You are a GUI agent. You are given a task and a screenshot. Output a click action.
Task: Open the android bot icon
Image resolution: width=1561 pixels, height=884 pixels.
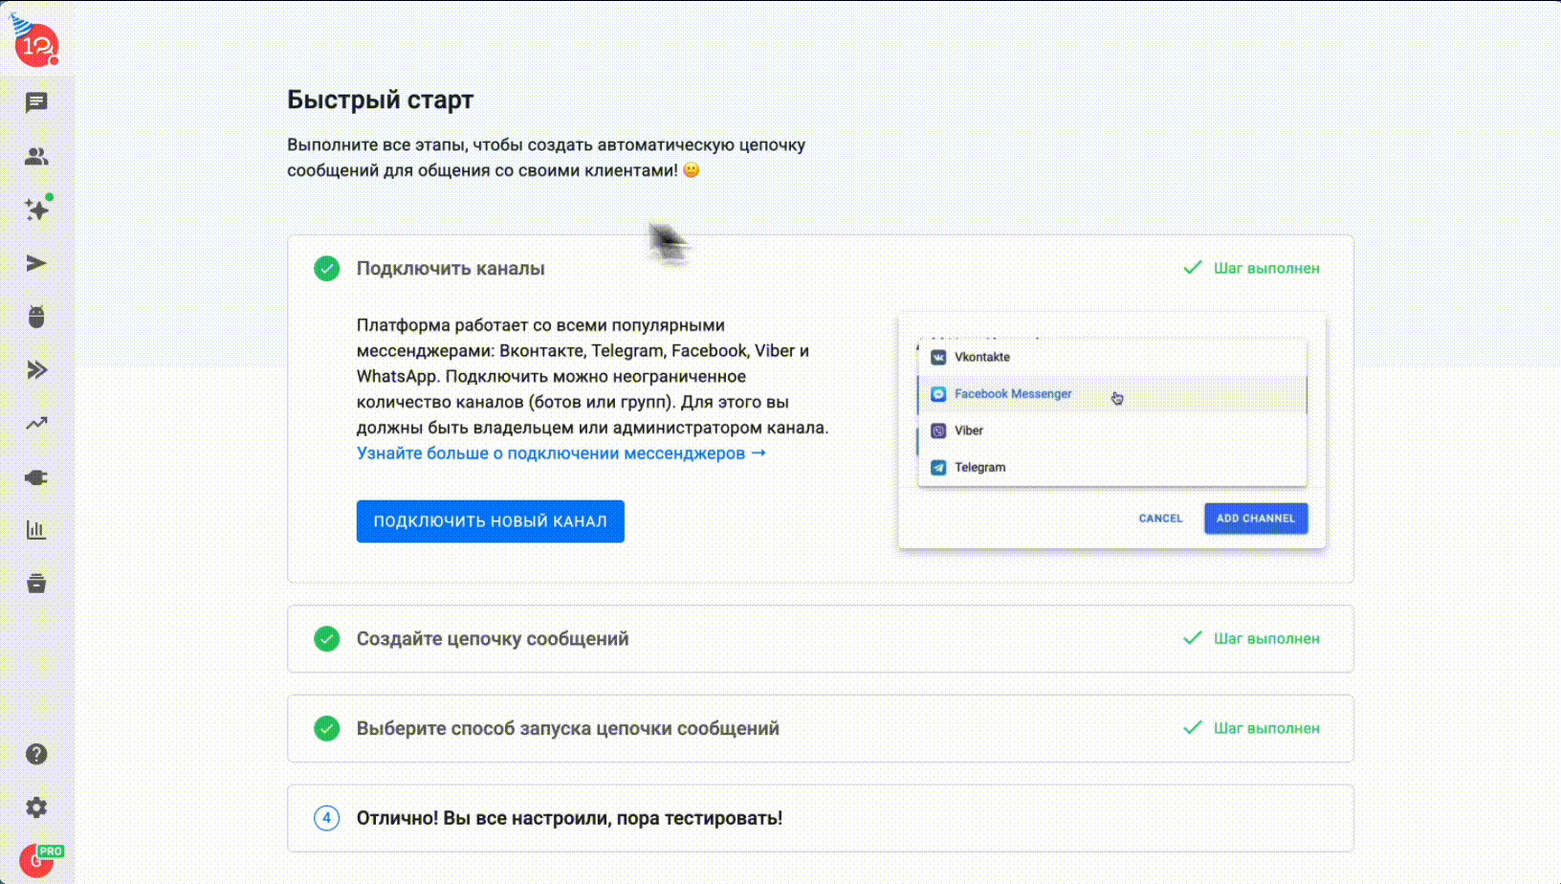point(36,317)
